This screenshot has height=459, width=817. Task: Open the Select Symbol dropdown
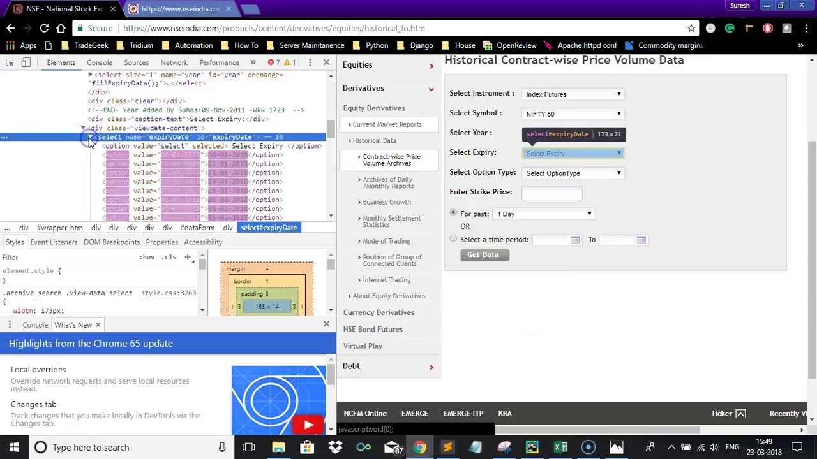click(x=573, y=114)
